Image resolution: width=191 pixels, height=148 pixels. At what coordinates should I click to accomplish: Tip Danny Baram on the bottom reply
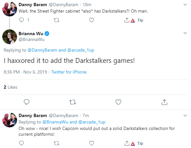(137, 143)
